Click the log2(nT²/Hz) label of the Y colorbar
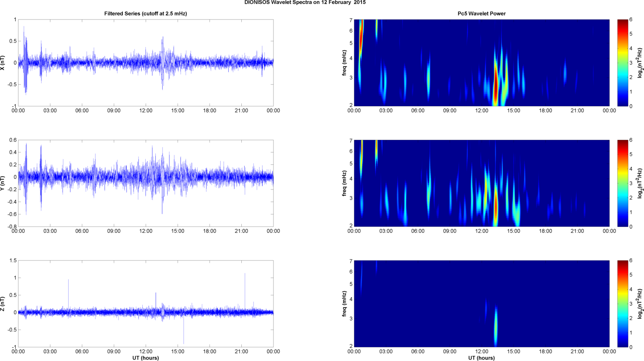The width and height of the screenshot is (644, 361). coord(639,183)
